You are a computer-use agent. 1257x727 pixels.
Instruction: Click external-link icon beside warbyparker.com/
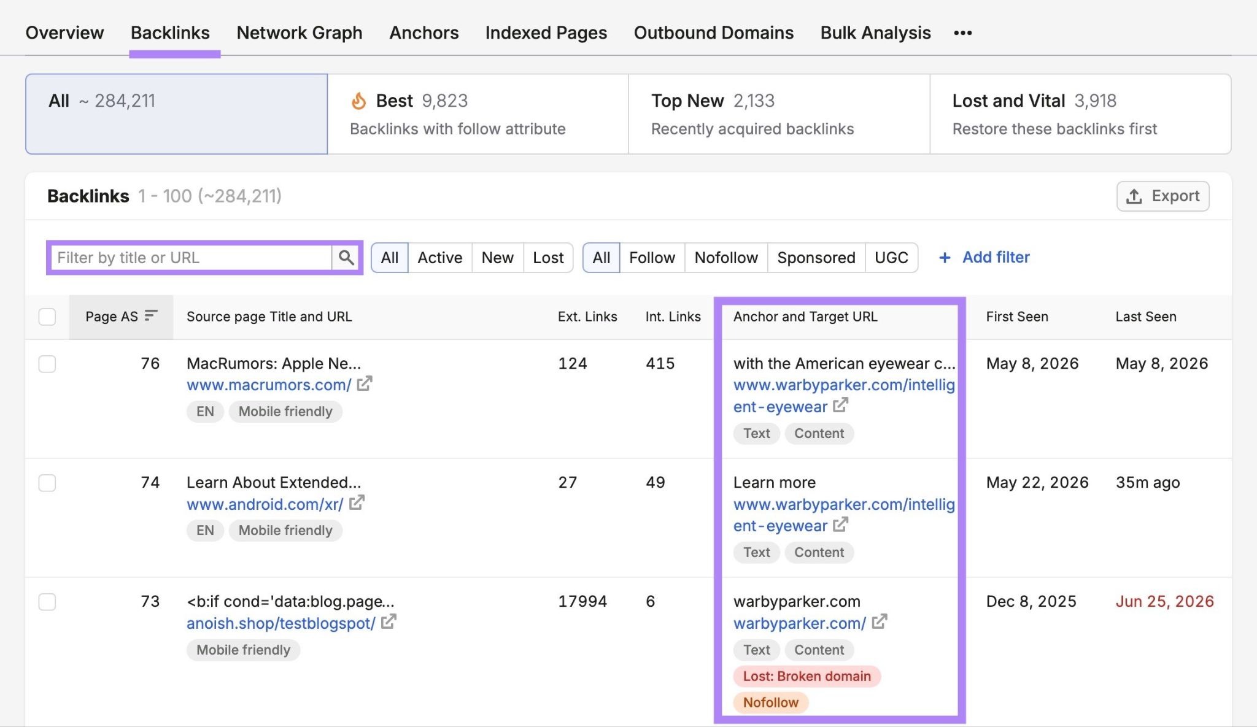(x=880, y=622)
